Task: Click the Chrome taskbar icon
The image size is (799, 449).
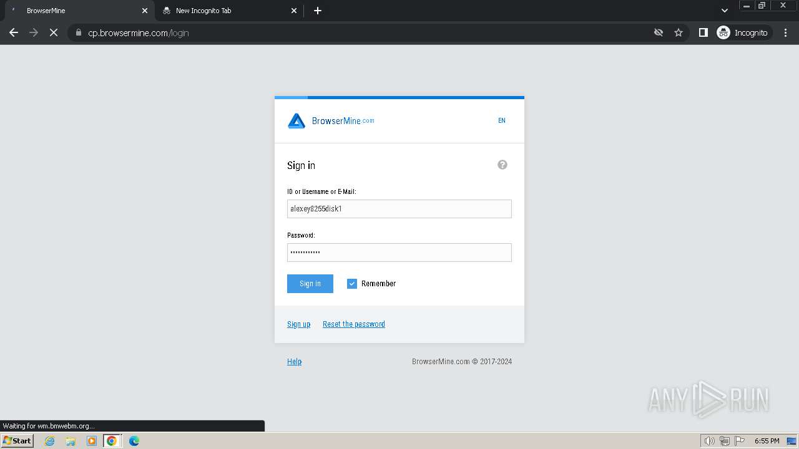Action: (112, 441)
